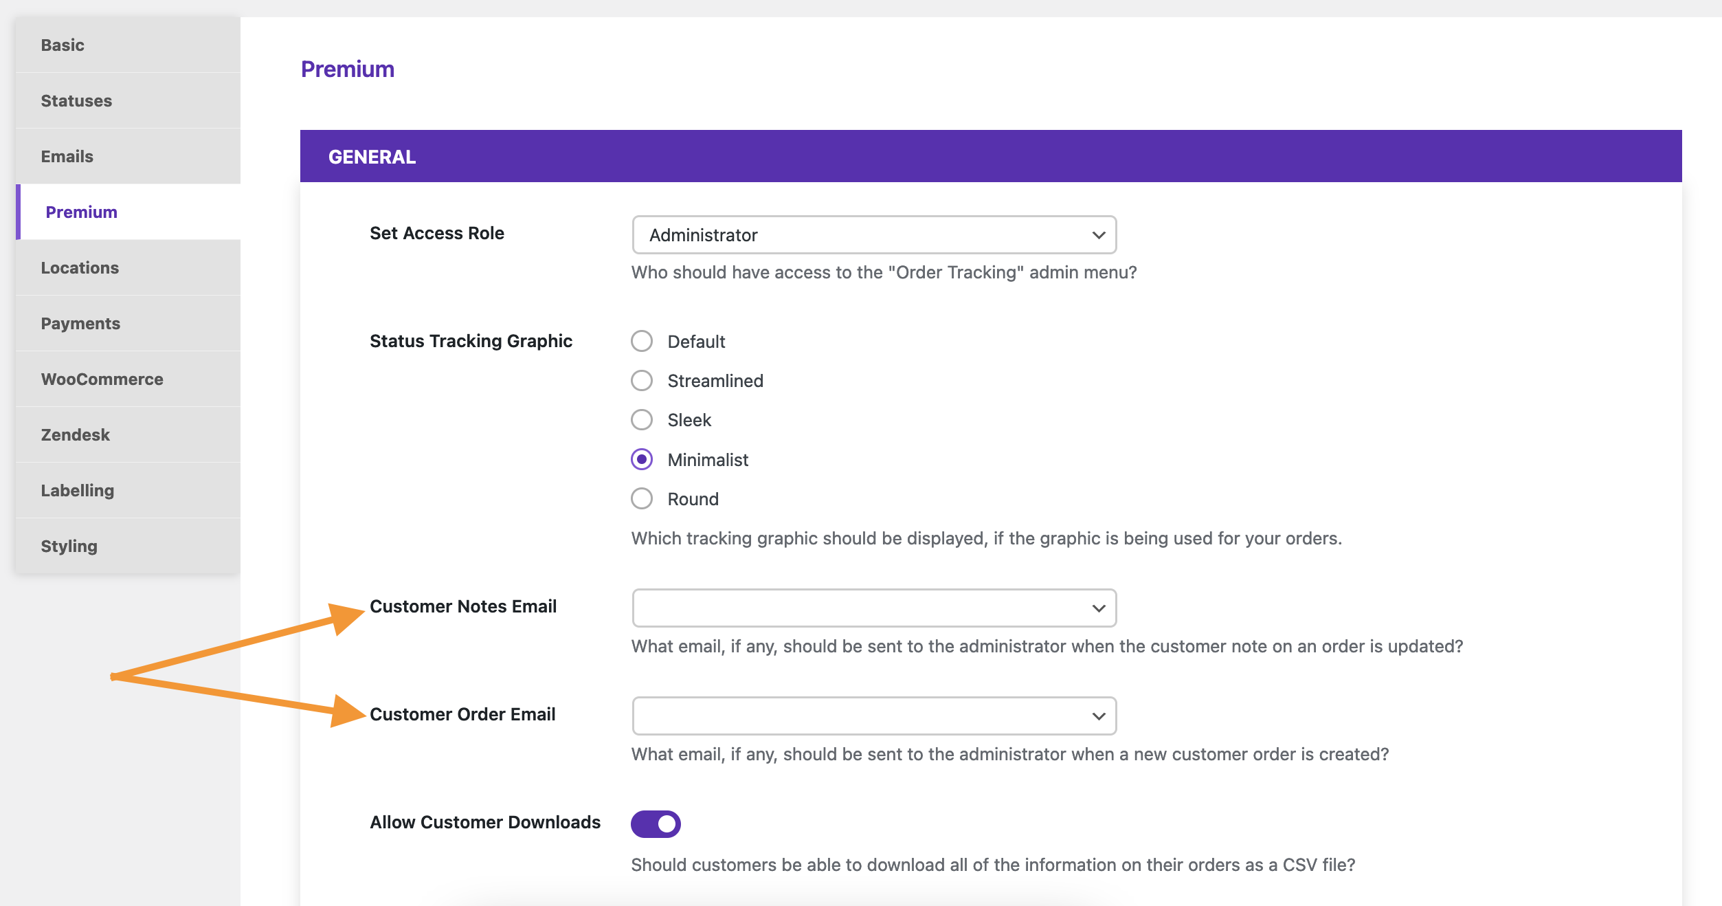Viewport: 1722px width, 906px height.
Task: Select the Sleek graphic option
Action: (x=642, y=419)
